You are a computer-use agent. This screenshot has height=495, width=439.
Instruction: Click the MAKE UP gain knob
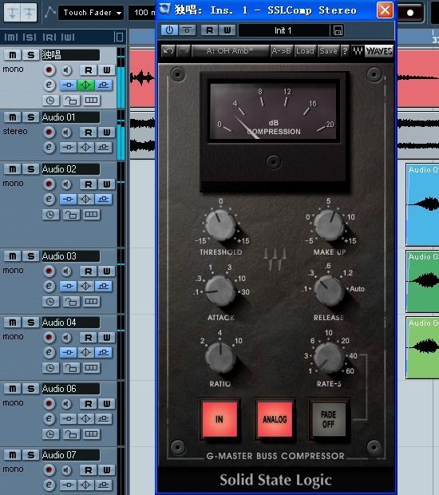[x=329, y=225]
